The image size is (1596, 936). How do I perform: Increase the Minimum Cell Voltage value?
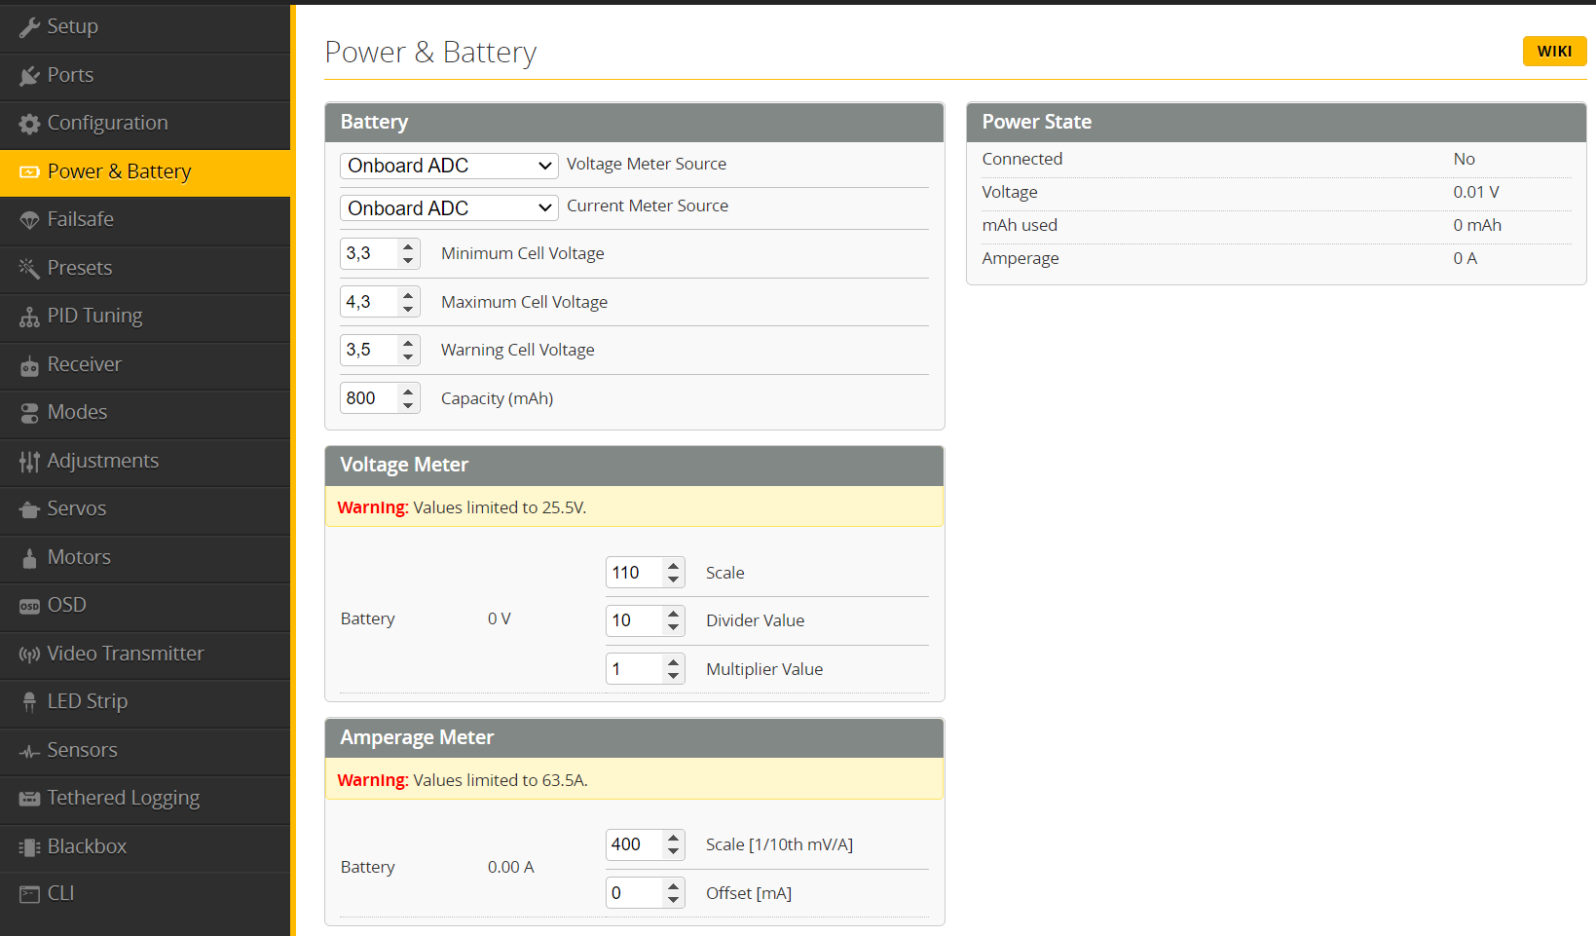click(x=408, y=247)
